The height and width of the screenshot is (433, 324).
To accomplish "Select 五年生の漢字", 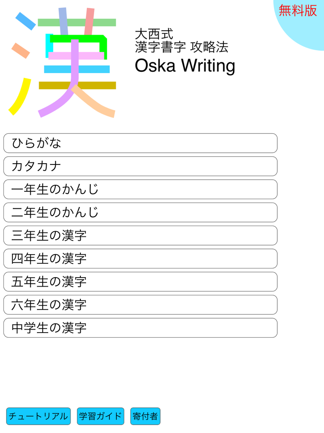I will coord(140,281).
